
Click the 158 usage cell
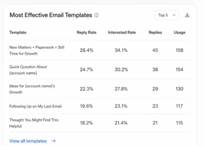coord(180,50)
